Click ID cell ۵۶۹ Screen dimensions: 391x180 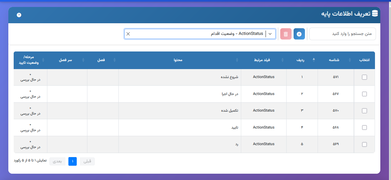tap(336, 144)
